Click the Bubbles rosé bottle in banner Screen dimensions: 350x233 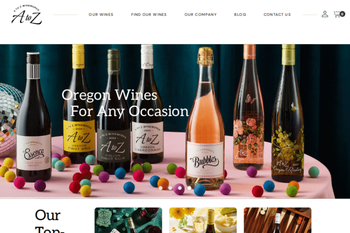(205, 118)
